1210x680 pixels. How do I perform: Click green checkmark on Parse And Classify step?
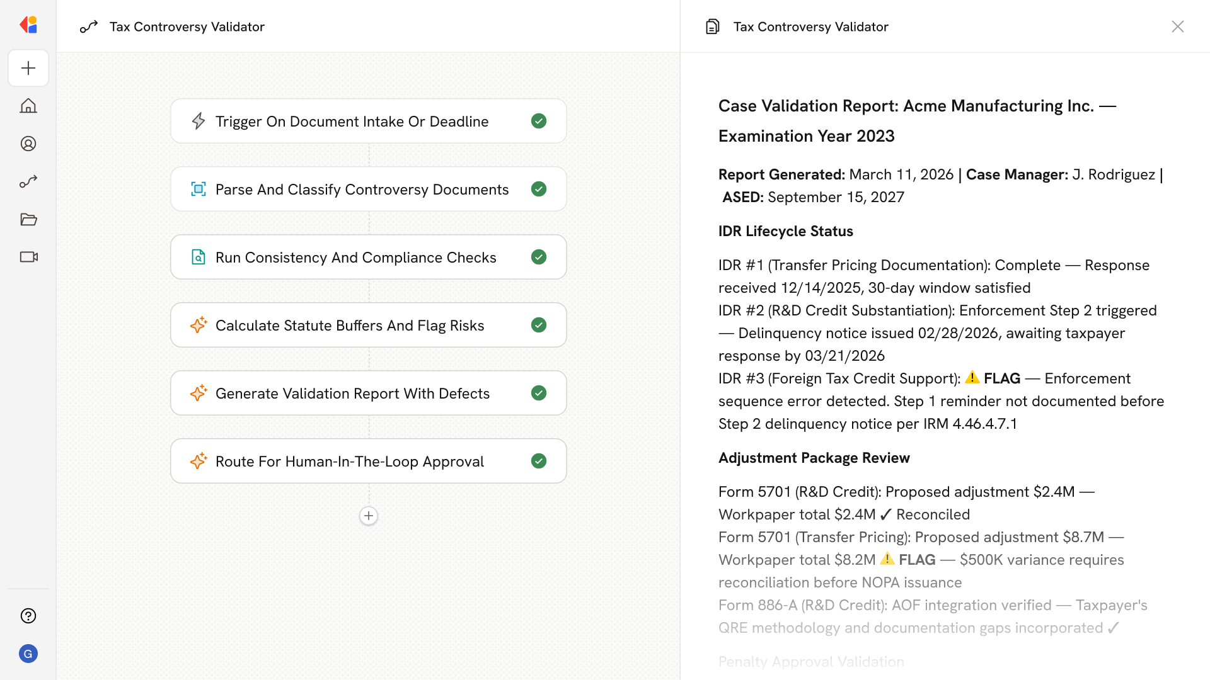(538, 189)
